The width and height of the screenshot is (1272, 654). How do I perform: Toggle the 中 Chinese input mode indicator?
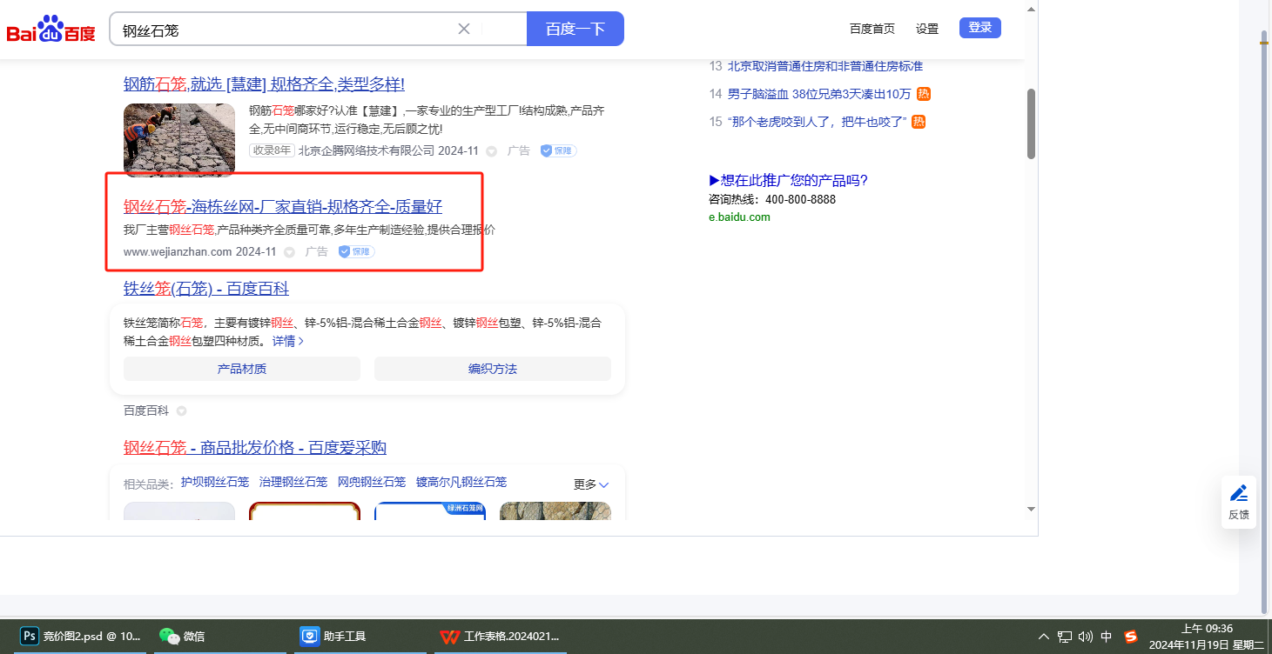(x=1107, y=637)
